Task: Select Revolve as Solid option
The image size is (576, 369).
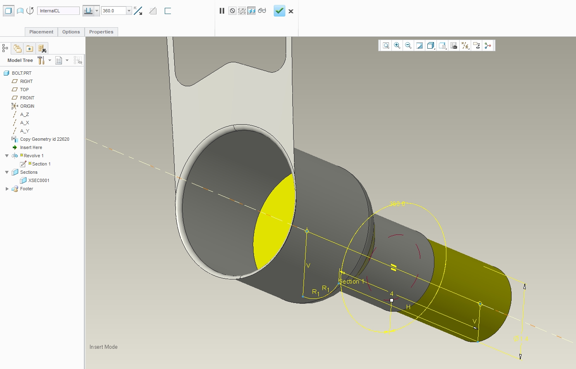Action: point(8,11)
